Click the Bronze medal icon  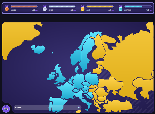click(x=7, y=8)
